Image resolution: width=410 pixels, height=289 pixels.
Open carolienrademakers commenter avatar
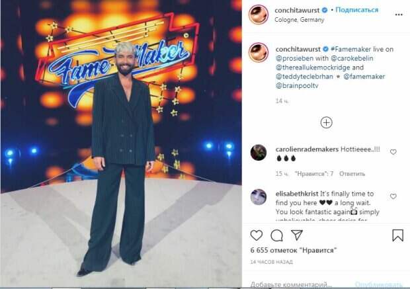[x=259, y=152]
